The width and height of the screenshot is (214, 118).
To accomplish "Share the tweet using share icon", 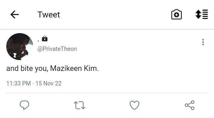I will point(190,105).
